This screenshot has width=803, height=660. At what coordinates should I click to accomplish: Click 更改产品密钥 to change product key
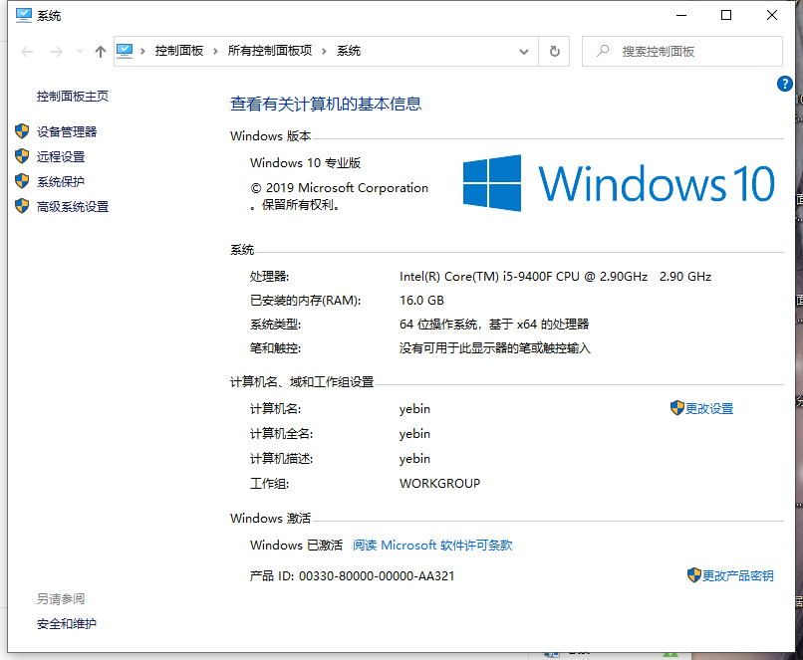(739, 575)
